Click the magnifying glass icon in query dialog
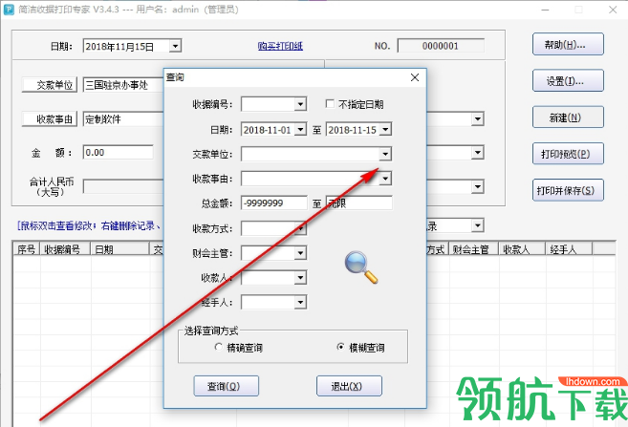This screenshot has height=427, width=628. [361, 267]
